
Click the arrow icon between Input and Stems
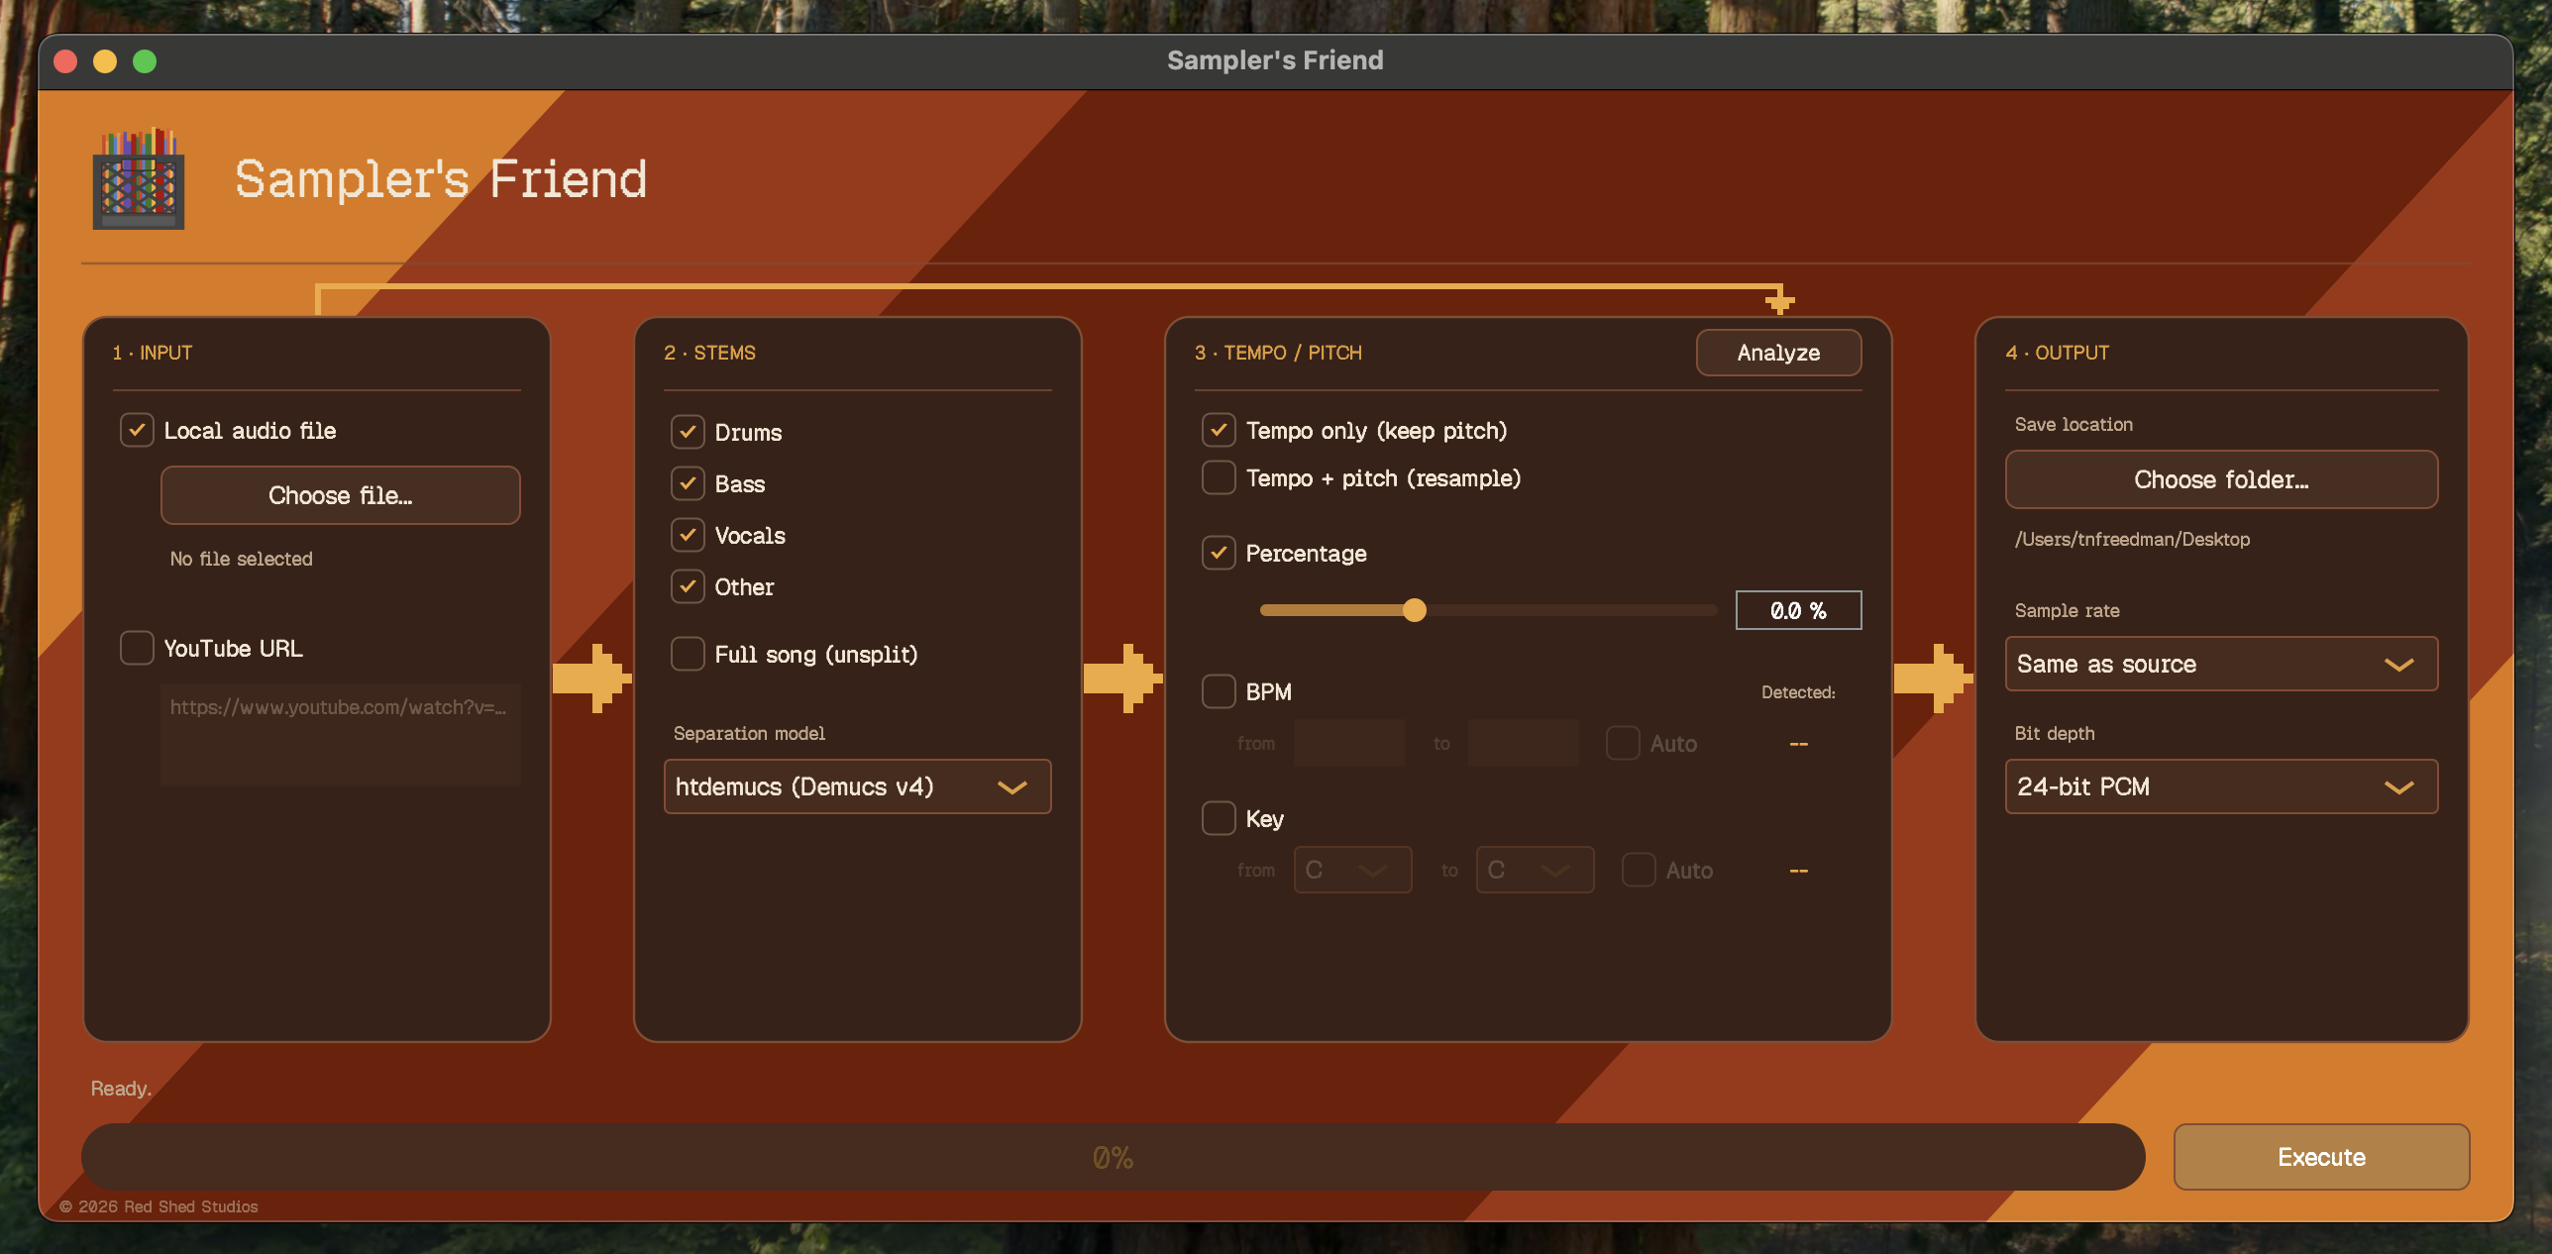click(x=591, y=679)
